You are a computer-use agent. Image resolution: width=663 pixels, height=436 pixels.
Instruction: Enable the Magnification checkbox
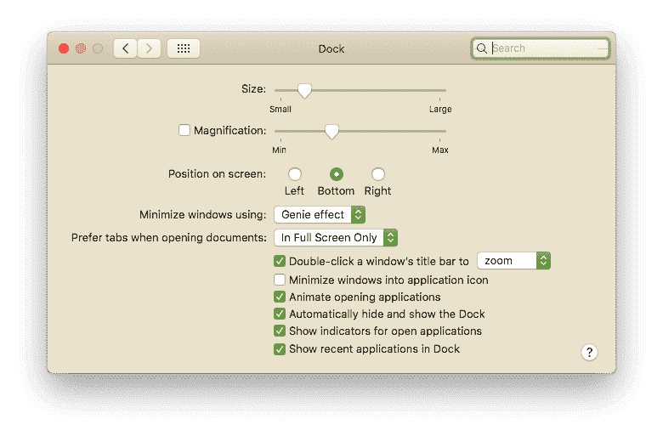click(184, 130)
